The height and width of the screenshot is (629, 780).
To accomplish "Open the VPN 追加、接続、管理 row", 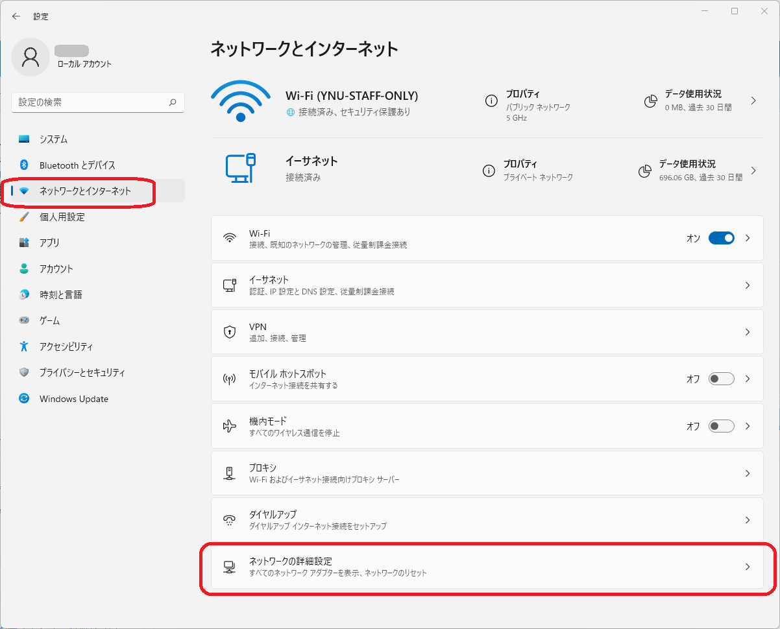I will tap(487, 332).
